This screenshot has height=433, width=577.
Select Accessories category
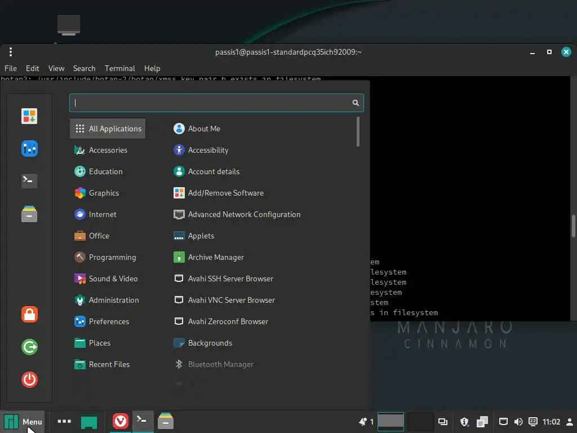point(108,150)
